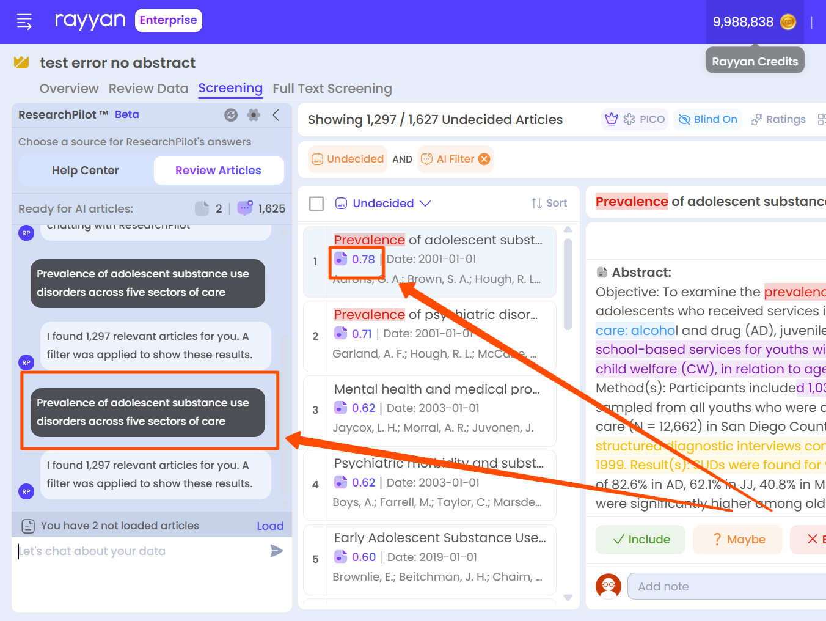
Task: Click the ResearchPilot title text
Action: pos(64,114)
